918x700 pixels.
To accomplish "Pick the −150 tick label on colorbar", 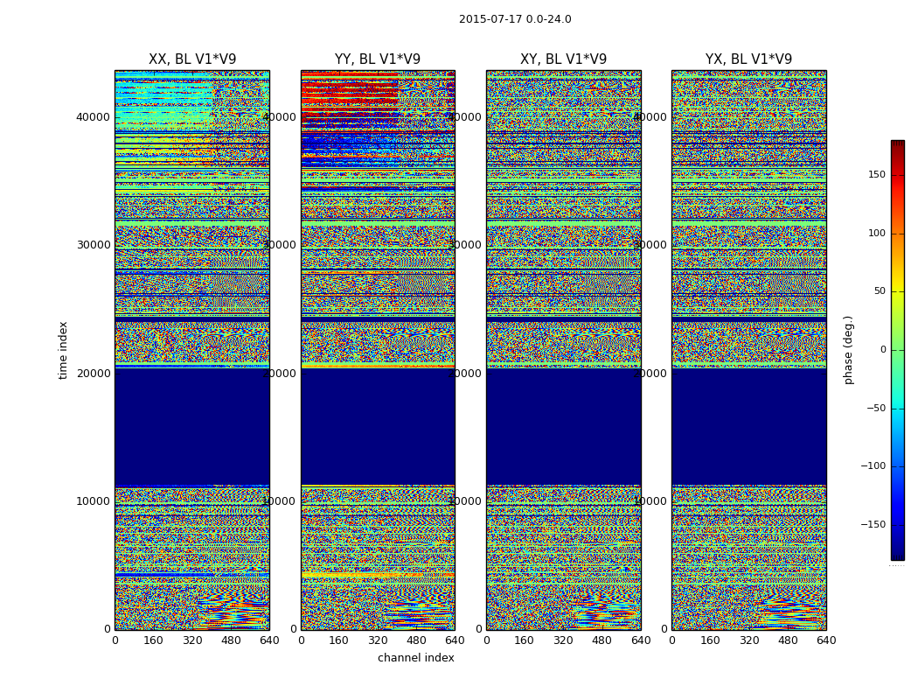I will [x=873, y=525].
